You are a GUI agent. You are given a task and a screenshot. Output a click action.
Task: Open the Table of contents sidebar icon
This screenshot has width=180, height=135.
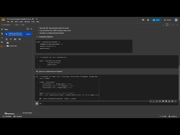pos(2,29)
